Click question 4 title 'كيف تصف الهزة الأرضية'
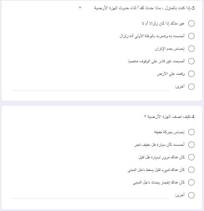 click(171, 117)
